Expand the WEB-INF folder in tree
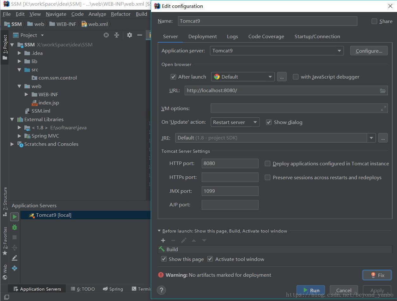 pos(27,94)
